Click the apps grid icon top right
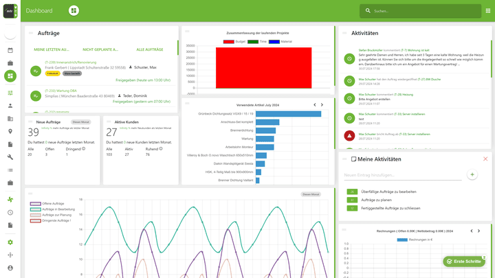Viewport: 495px width, 278px height. click(x=488, y=11)
